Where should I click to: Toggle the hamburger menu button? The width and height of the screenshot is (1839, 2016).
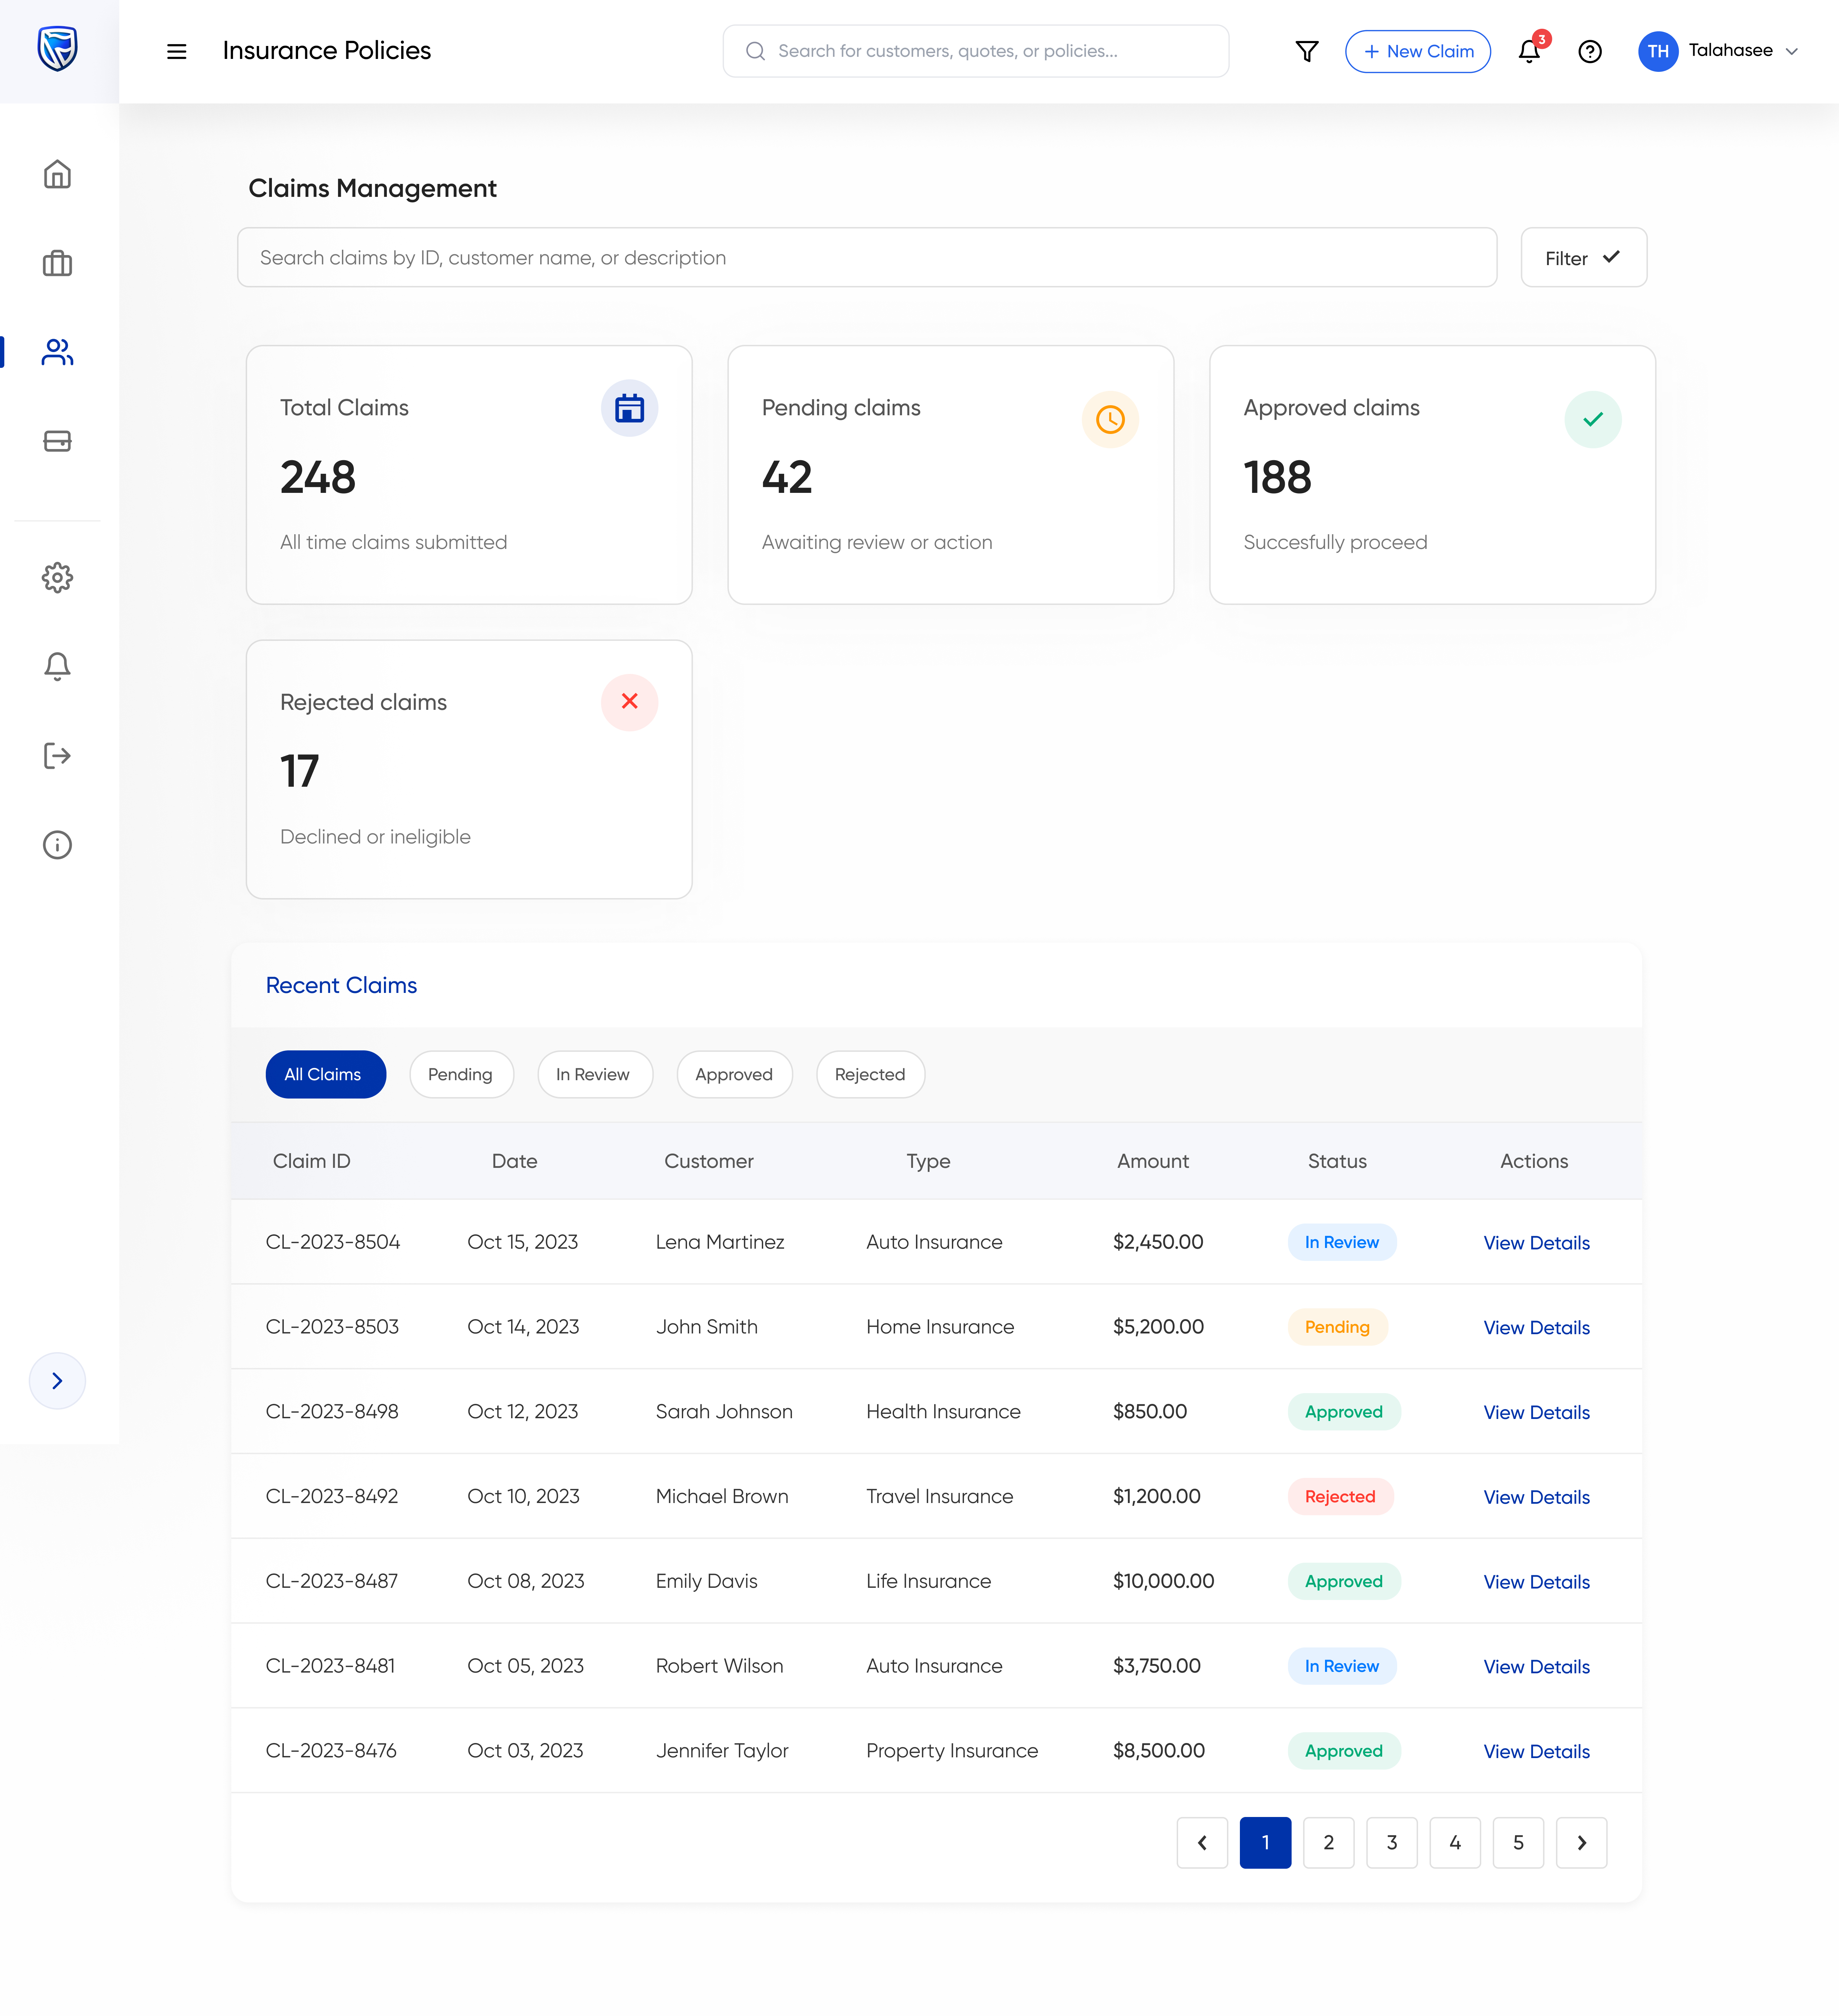pyautogui.click(x=176, y=51)
